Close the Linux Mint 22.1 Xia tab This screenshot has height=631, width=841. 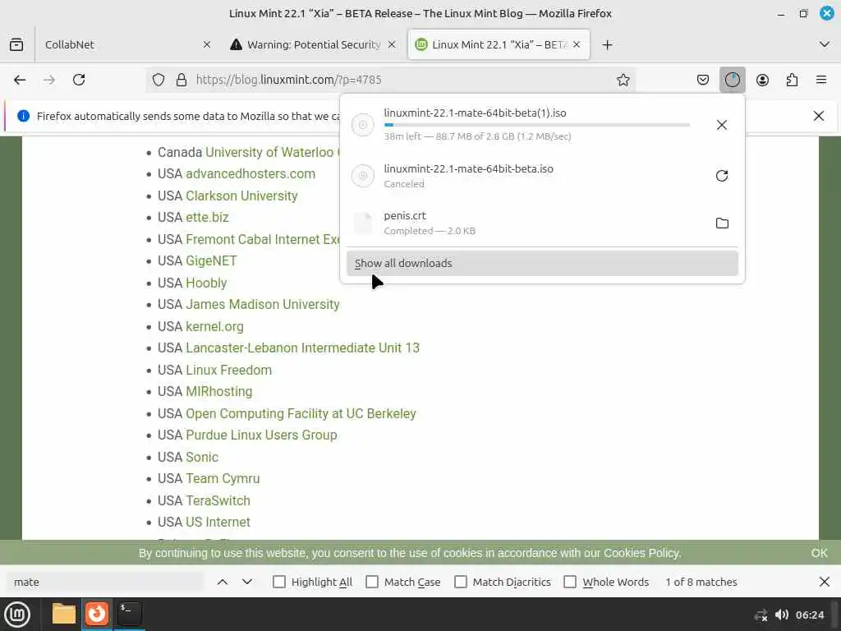click(577, 44)
